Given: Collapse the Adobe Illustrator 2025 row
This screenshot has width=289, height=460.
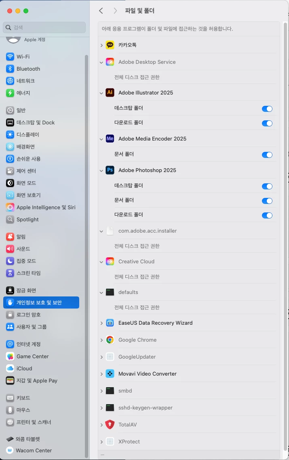Looking at the screenshot, I should tap(101, 93).
